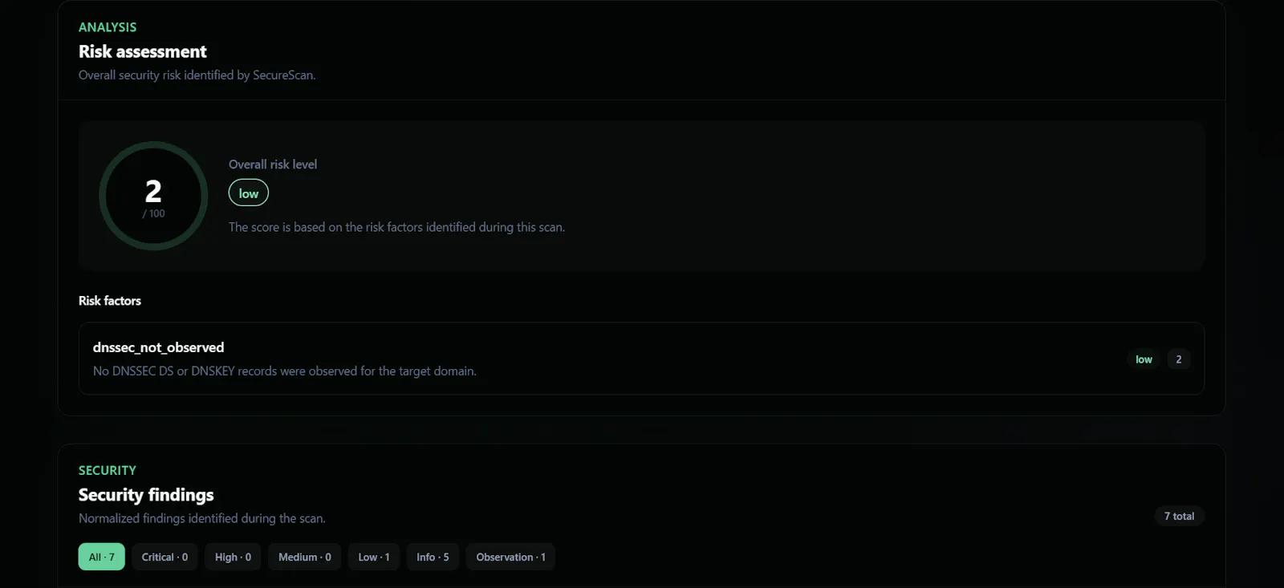The width and height of the screenshot is (1284, 588).
Task: Click the 2 / 100 risk score gauge
Action: (153, 197)
